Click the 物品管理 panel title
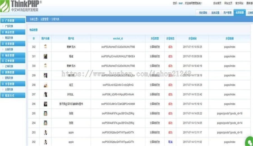The height and width of the screenshot is (146, 253). (x=33, y=30)
